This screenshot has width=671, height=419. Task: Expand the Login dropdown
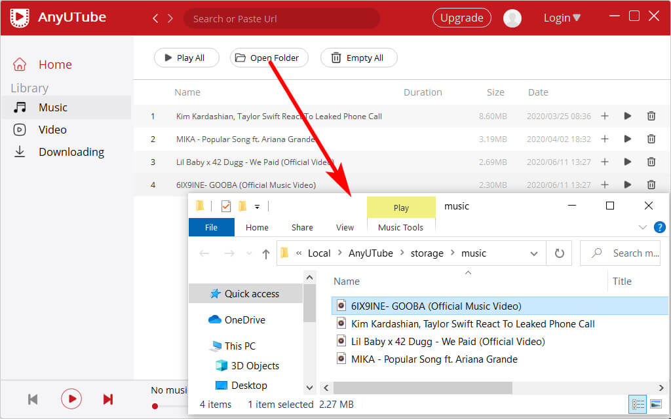(x=562, y=18)
